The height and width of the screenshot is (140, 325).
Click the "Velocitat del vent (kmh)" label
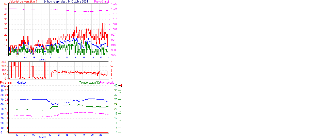tap(23, 2)
